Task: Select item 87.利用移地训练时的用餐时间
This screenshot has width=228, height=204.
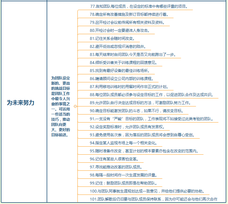Action: point(129,87)
